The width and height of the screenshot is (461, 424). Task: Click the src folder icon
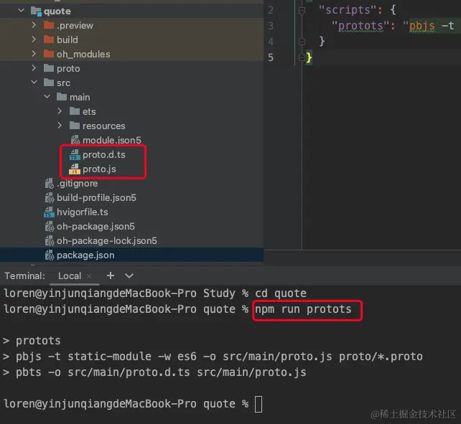(x=49, y=83)
